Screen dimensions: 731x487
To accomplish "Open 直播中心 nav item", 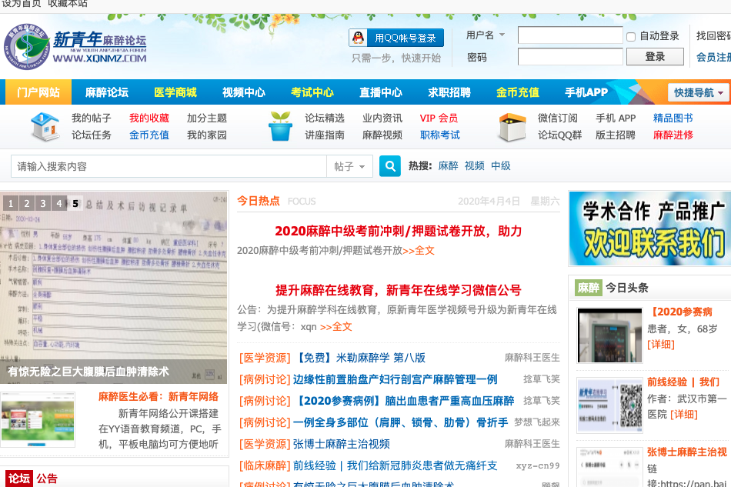I will click(381, 92).
